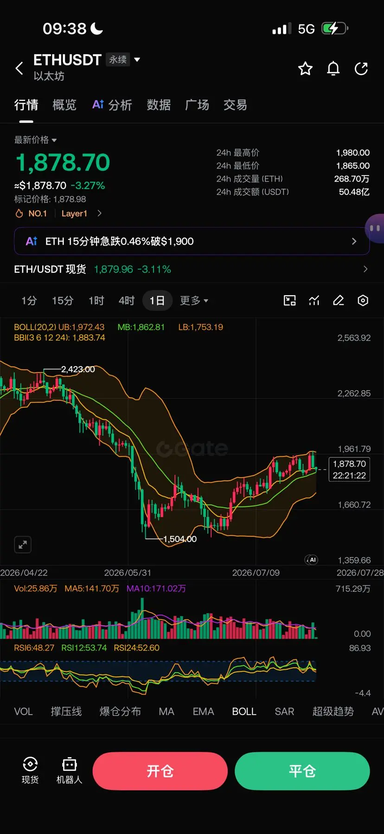The width and height of the screenshot is (384, 834).
Task: Select the 4时 timeframe
Action: (127, 301)
